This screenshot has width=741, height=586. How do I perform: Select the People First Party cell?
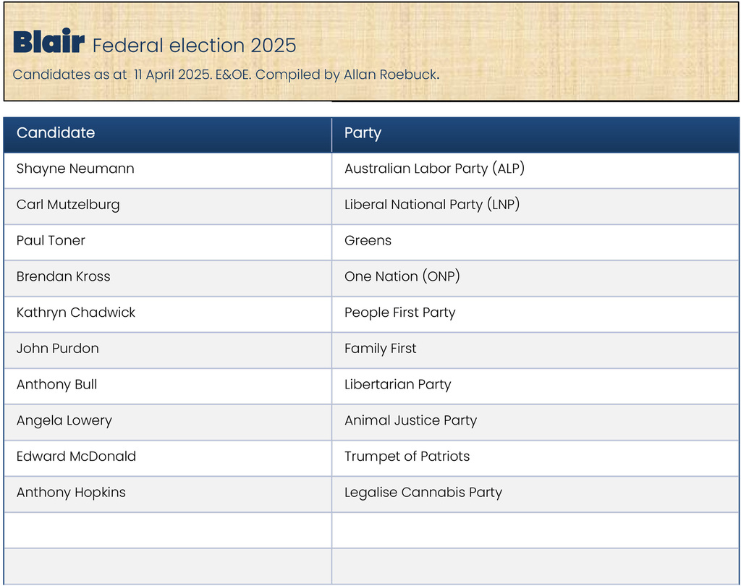(x=399, y=313)
